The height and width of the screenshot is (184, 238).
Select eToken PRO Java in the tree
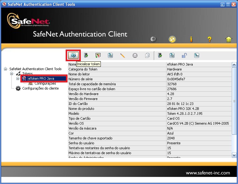41,78
